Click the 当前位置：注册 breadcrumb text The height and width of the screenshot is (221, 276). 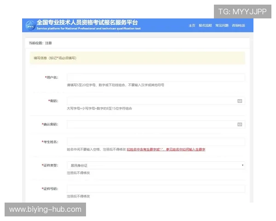pyautogui.click(x=40, y=43)
